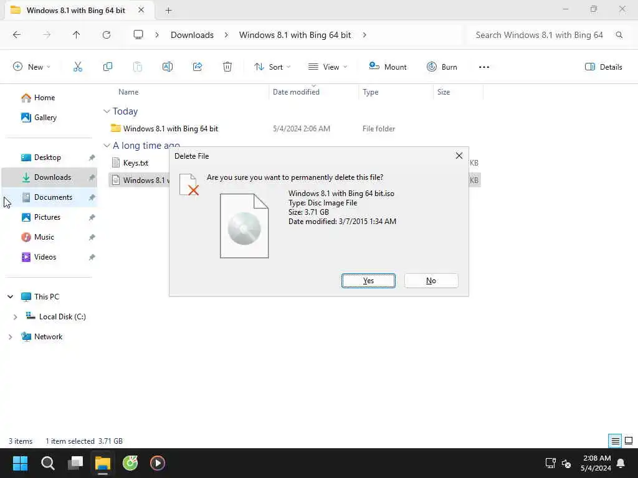The image size is (638, 478).
Task: Collapse the Today group
Action: tap(107, 111)
